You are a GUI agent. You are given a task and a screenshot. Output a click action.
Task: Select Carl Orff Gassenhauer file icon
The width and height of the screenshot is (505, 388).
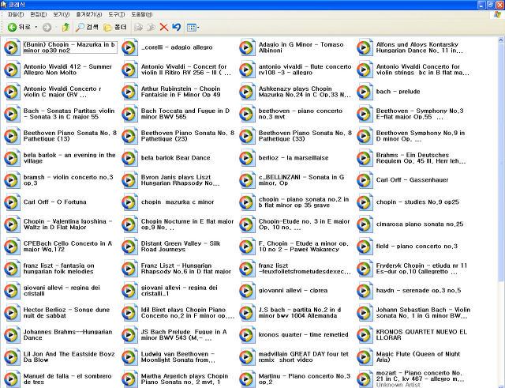tap(365, 180)
